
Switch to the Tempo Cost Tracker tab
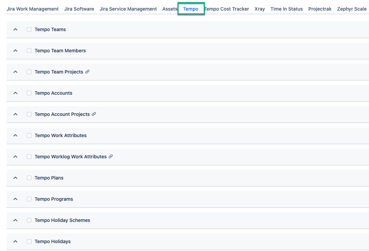[x=226, y=9]
